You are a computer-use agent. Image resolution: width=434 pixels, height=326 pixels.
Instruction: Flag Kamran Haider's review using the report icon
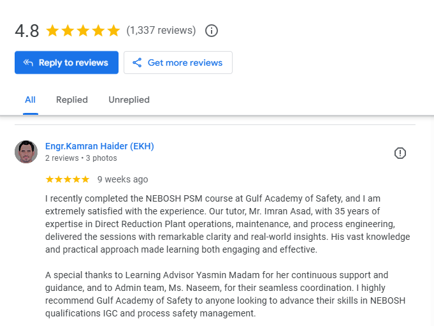(400, 153)
